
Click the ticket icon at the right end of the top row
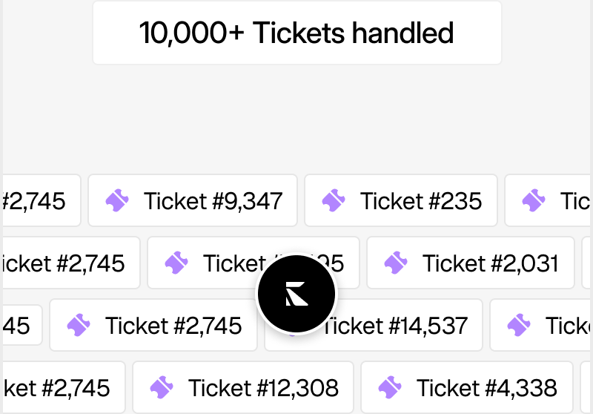[534, 200]
